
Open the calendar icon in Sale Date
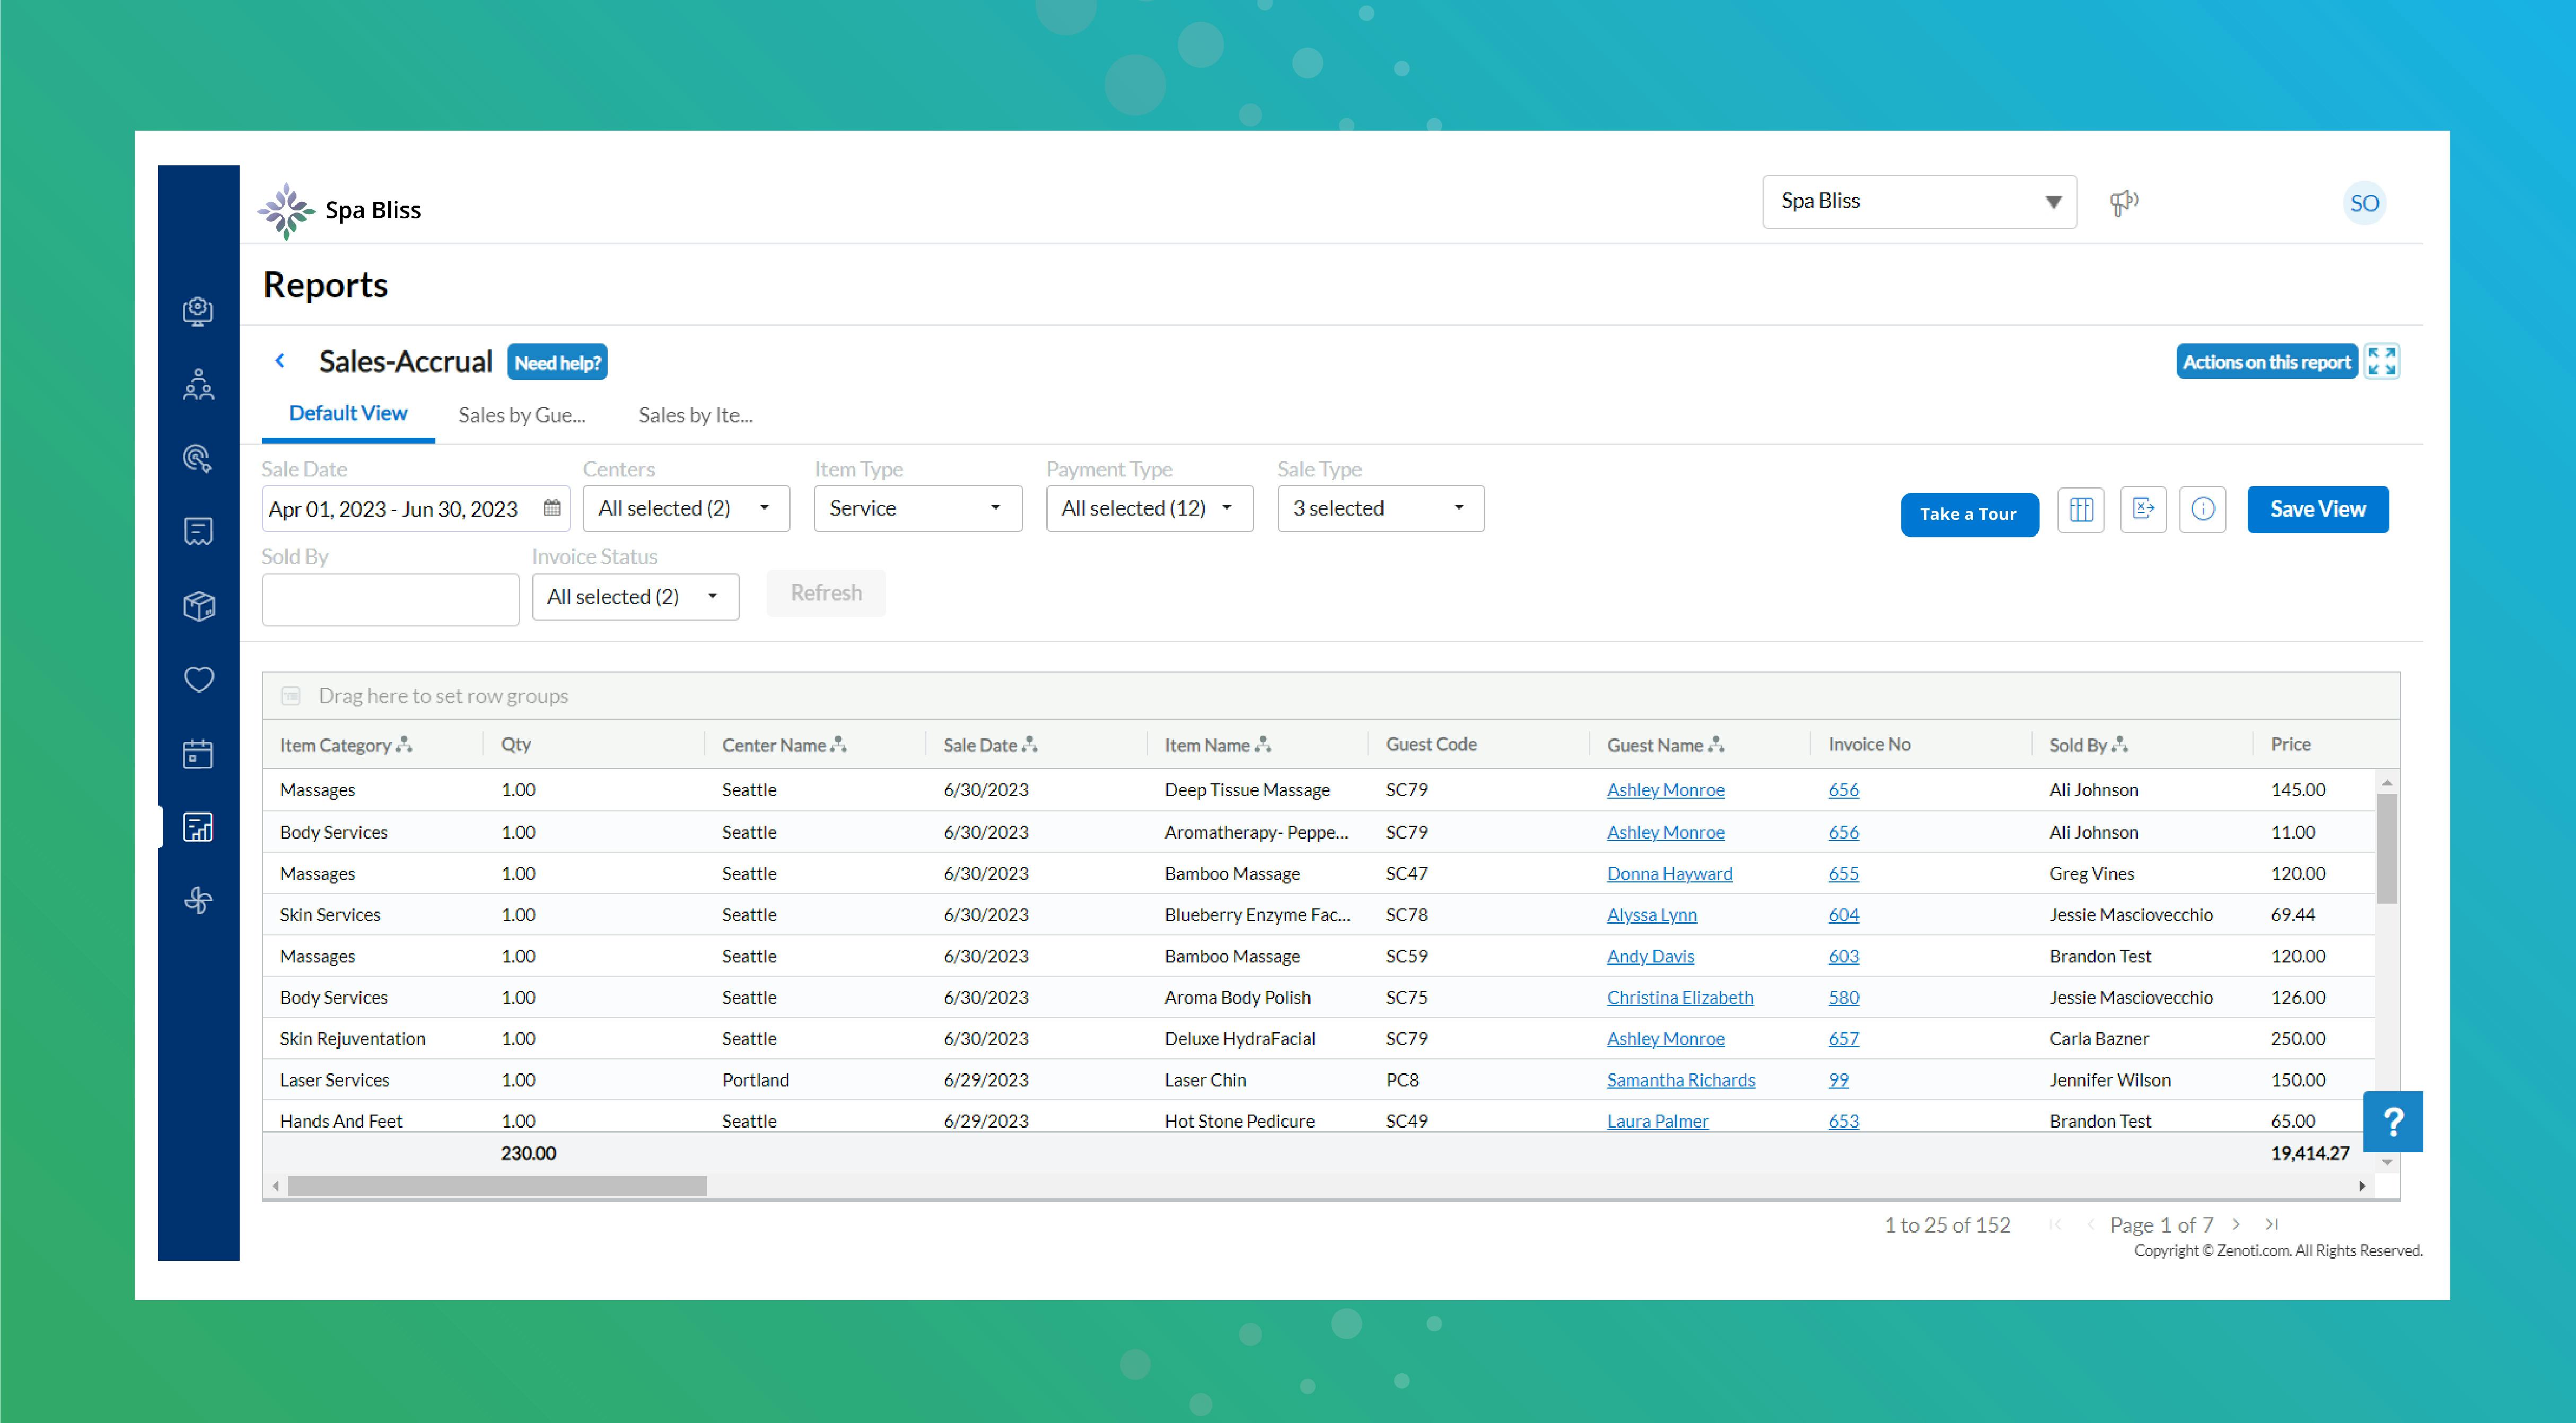coord(552,509)
